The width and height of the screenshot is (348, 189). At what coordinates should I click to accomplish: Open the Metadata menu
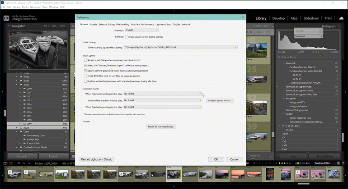[x=35, y=7]
